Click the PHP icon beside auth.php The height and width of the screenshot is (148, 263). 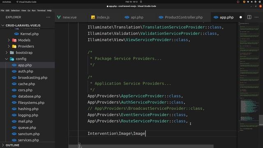[x=14, y=71]
